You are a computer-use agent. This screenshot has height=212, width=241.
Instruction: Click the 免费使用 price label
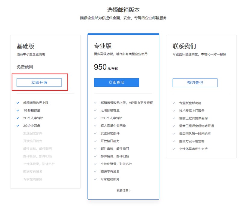(25, 67)
